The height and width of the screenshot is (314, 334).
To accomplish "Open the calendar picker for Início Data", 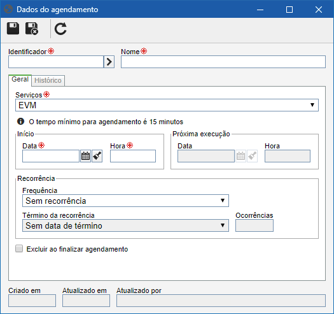I will 85,156.
